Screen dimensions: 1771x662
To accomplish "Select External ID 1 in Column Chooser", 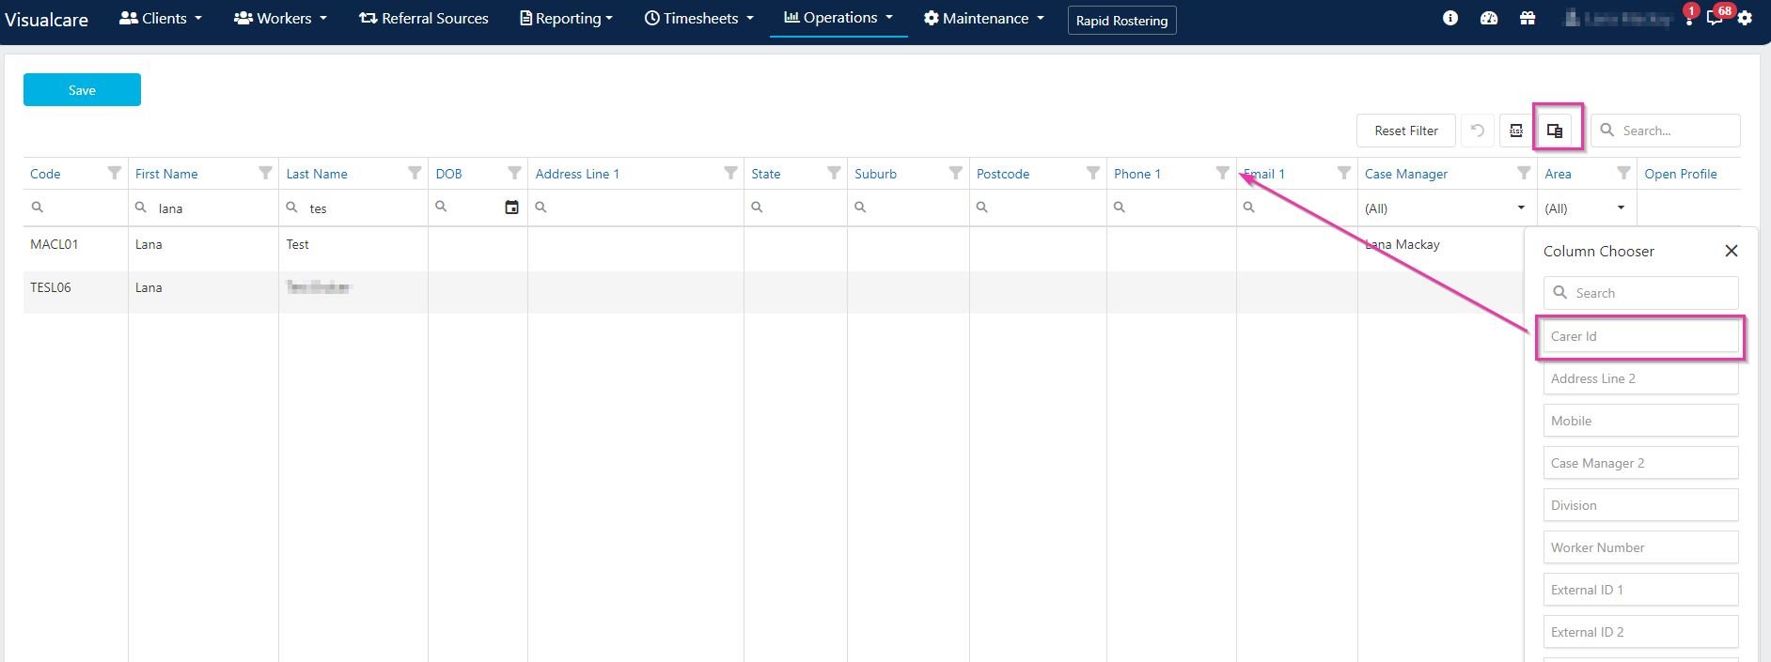I will [1640, 590].
